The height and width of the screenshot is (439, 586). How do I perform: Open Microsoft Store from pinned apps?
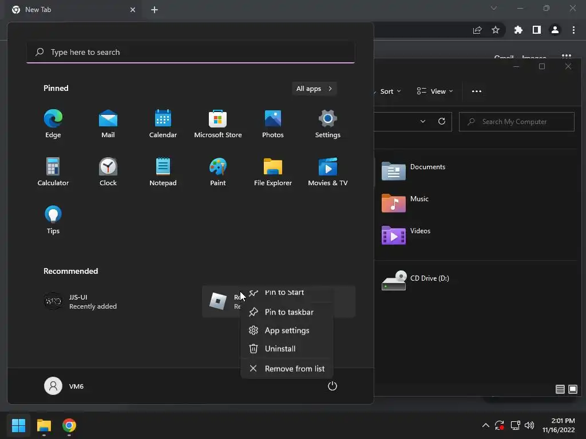pos(218,124)
